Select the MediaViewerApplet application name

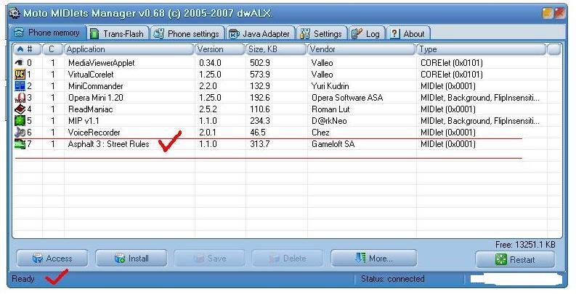pyautogui.click(x=102, y=63)
